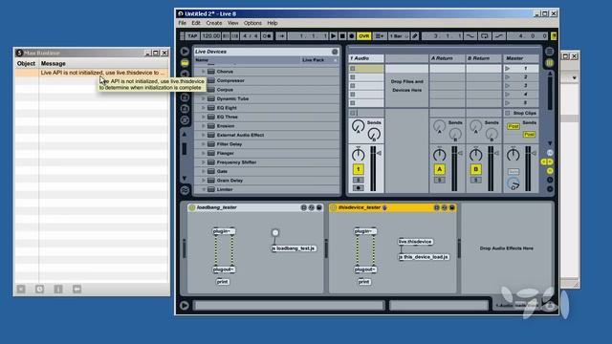Click the save preset icon on thisdevice_tester
This screenshot has height=344, width=612.
click(x=452, y=207)
